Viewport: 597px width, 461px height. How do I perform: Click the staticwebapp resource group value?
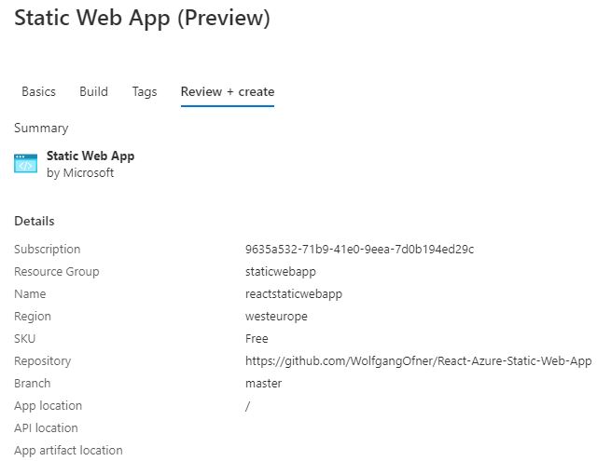[281, 272]
